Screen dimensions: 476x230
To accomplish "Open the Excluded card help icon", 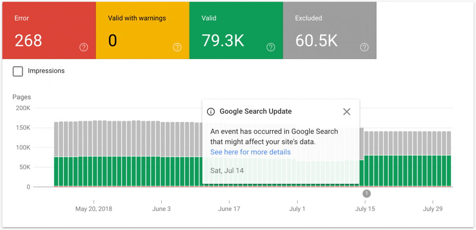I will tap(364, 47).
